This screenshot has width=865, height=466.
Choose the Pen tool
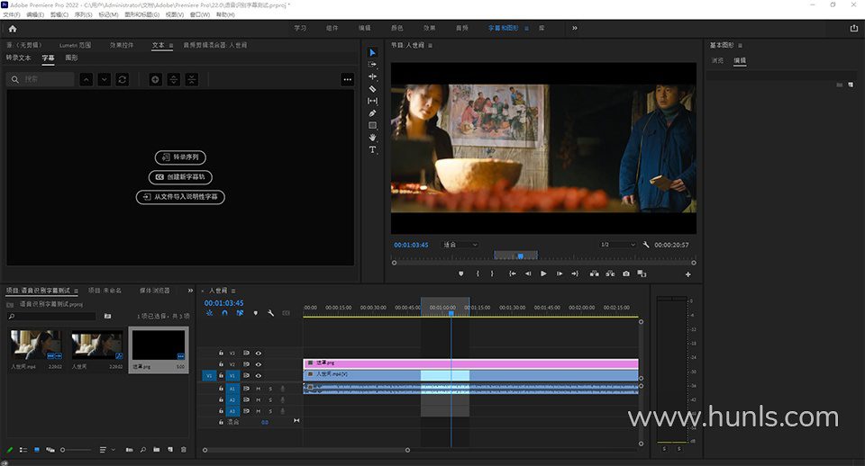372,113
